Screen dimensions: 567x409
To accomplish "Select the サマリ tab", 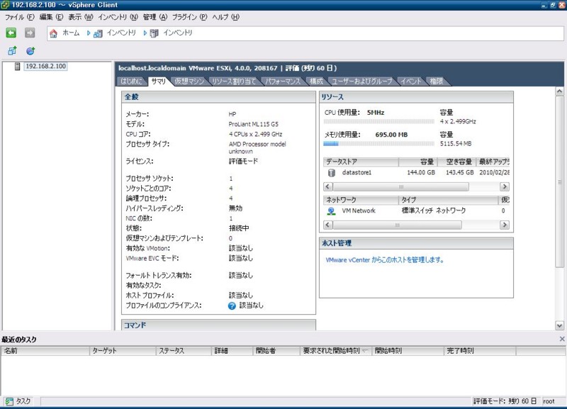I will coord(159,82).
